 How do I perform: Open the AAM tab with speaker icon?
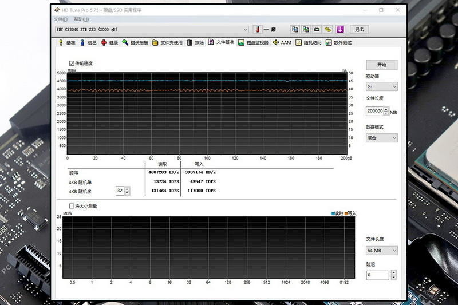(x=282, y=42)
